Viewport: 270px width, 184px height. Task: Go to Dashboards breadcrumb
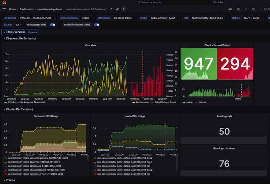click(27, 9)
